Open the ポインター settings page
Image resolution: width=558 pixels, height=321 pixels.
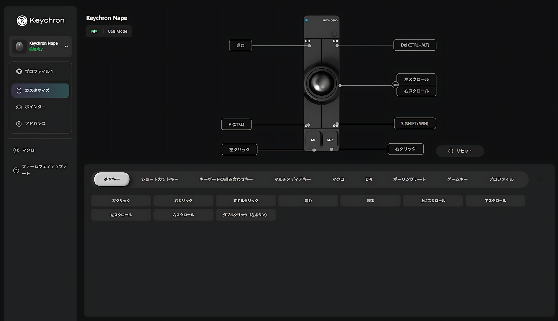(35, 107)
